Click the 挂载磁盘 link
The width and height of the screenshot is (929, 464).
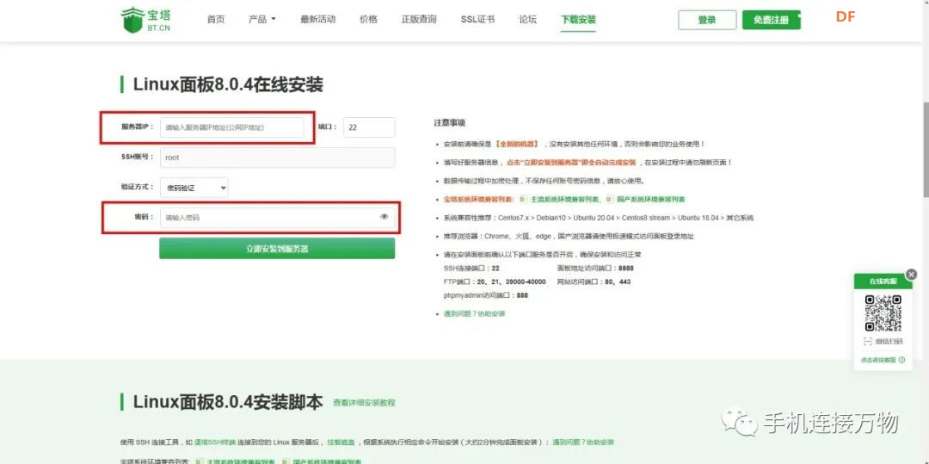click(x=340, y=442)
